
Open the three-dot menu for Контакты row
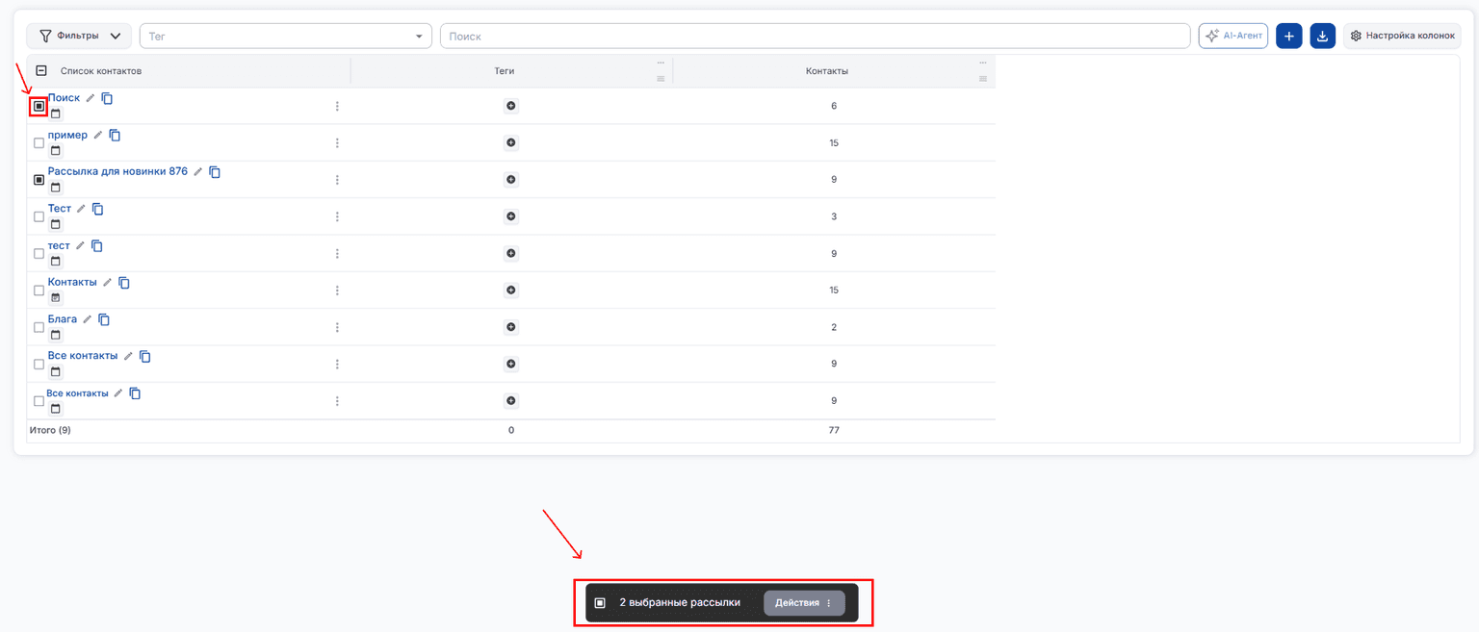[337, 290]
